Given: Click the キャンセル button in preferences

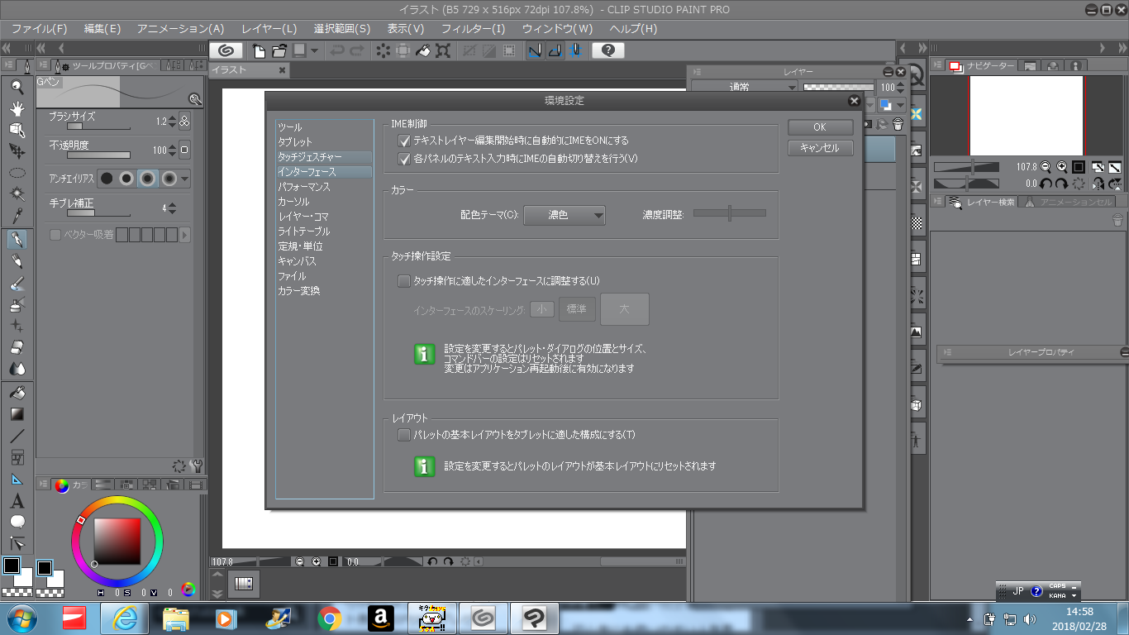Looking at the screenshot, I should pos(820,148).
